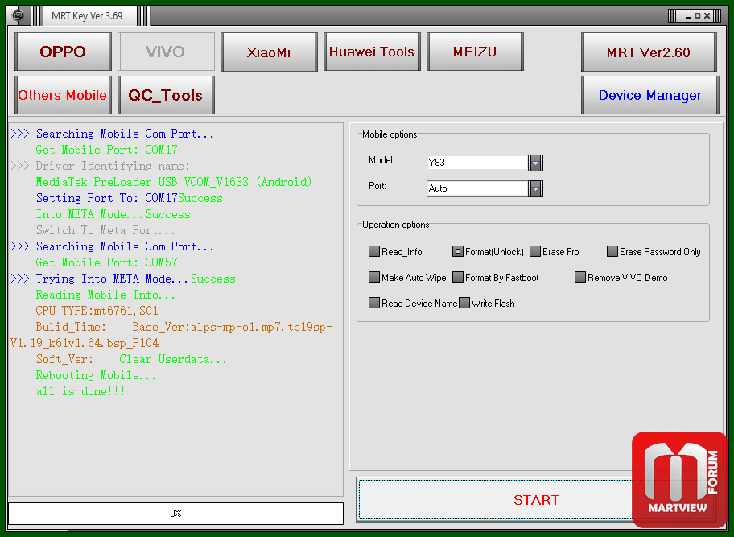The width and height of the screenshot is (734, 537).
Task: Check Erase Password Only option
Action: (612, 251)
